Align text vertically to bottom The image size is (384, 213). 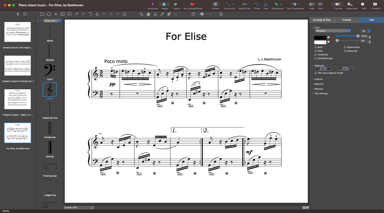click(x=351, y=69)
